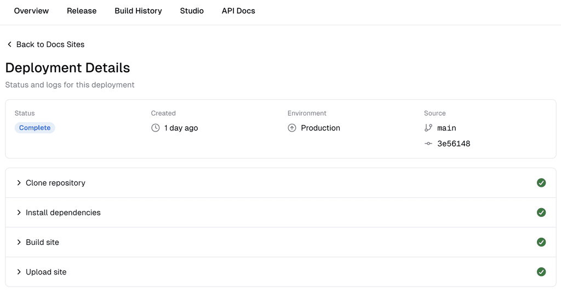This screenshot has height=292, width=561.
Task: Click the Build site label
Action: tap(42, 242)
